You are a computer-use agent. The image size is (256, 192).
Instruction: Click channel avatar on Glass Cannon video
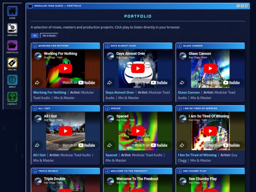point(183,55)
